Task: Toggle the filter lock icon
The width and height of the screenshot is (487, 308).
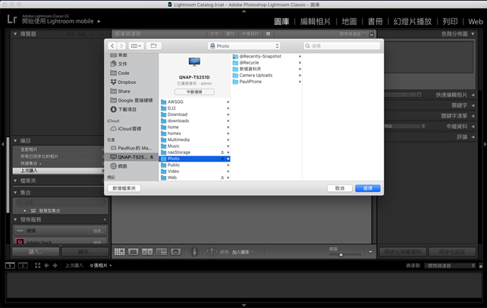Action: coord(372,34)
